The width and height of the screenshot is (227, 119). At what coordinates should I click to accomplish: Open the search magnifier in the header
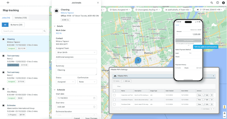[212, 3]
